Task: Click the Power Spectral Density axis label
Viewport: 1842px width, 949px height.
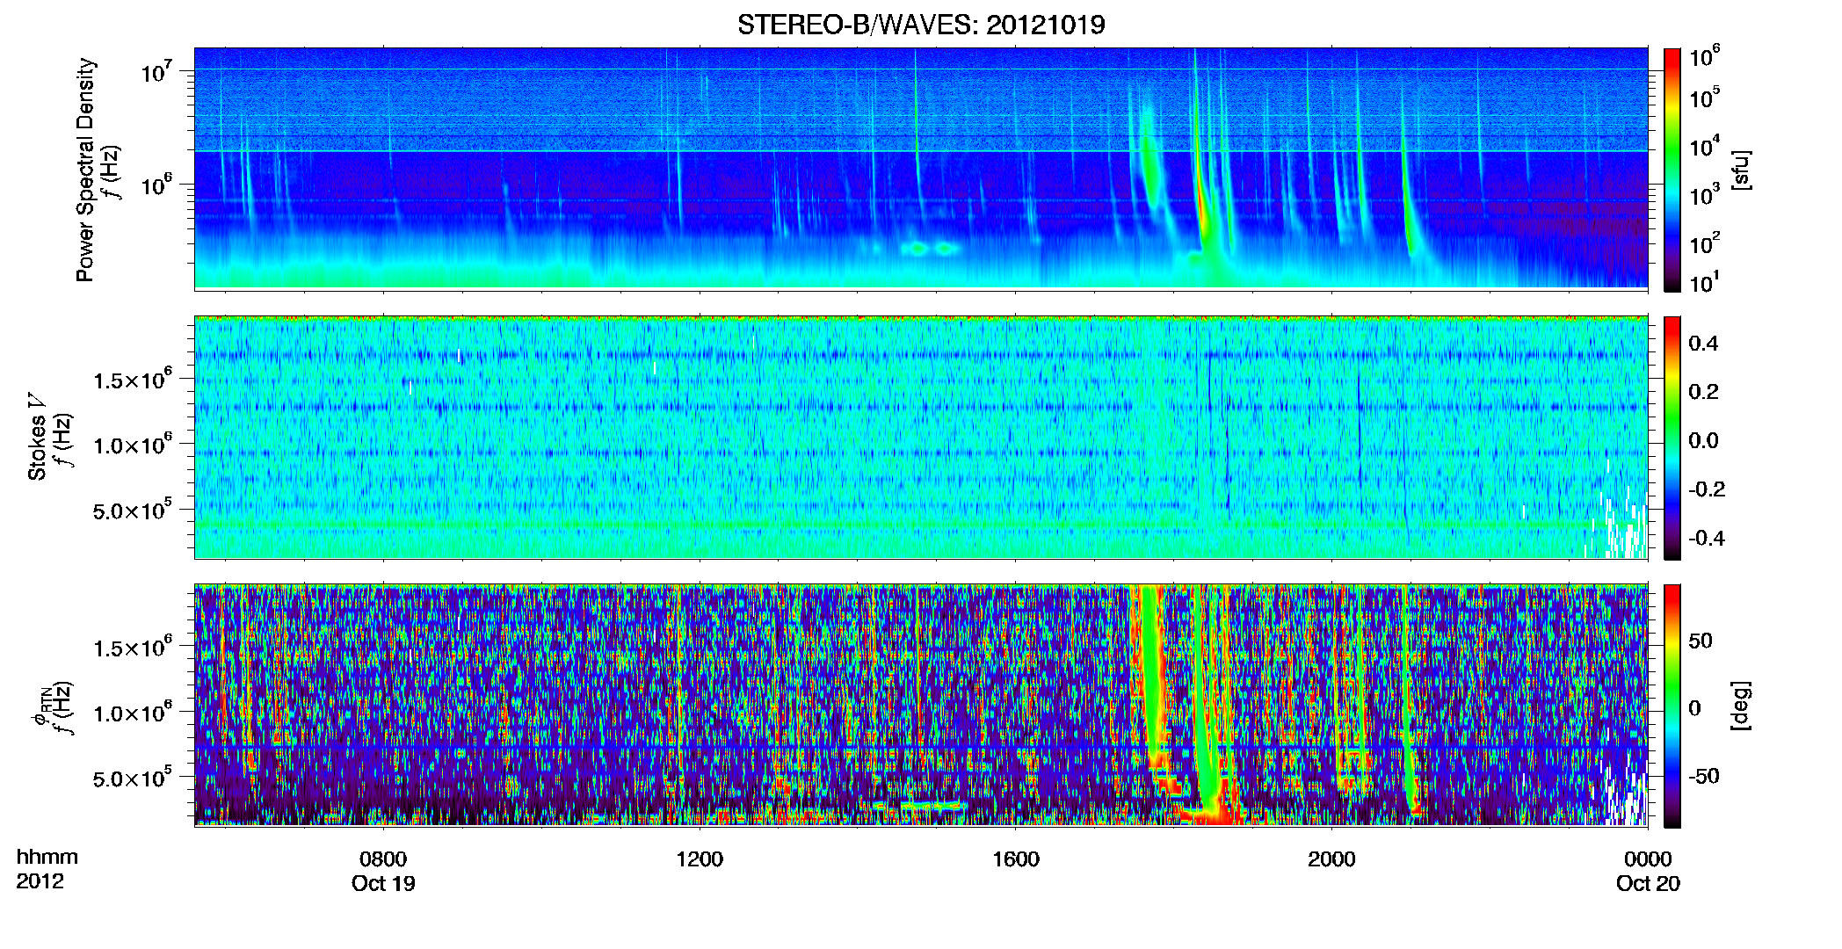Action: click(x=84, y=170)
